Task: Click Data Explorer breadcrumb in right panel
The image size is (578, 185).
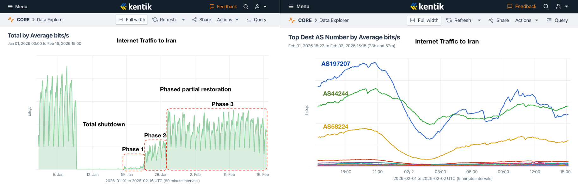Action: pyautogui.click(x=334, y=20)
